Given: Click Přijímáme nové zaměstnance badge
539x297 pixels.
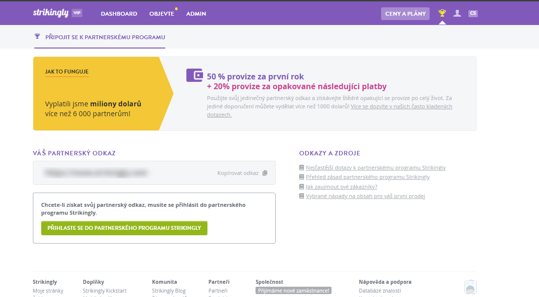Looking at the screenshot, I should pyautogui.click(x=294, y=291).
